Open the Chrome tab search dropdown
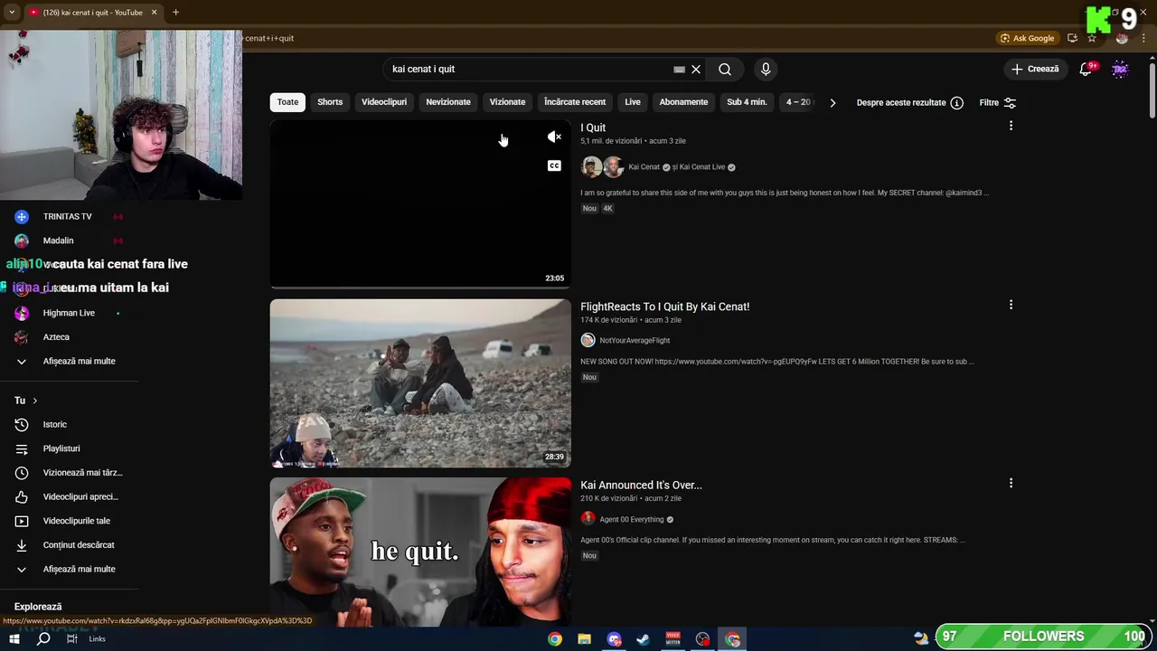 point(12,12)
